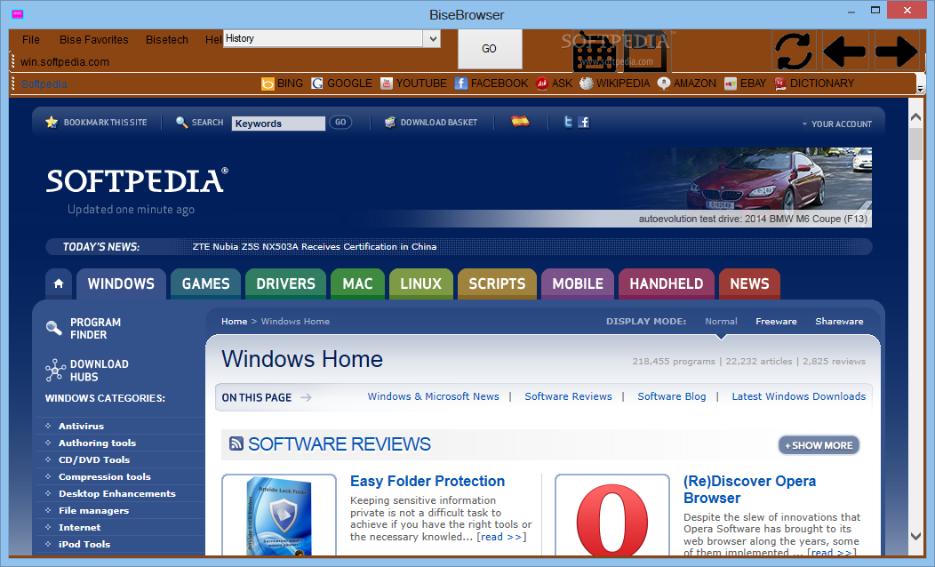Open the History dropdown arrow
Viewport: 935px width, 567px height.
[433, 39]
